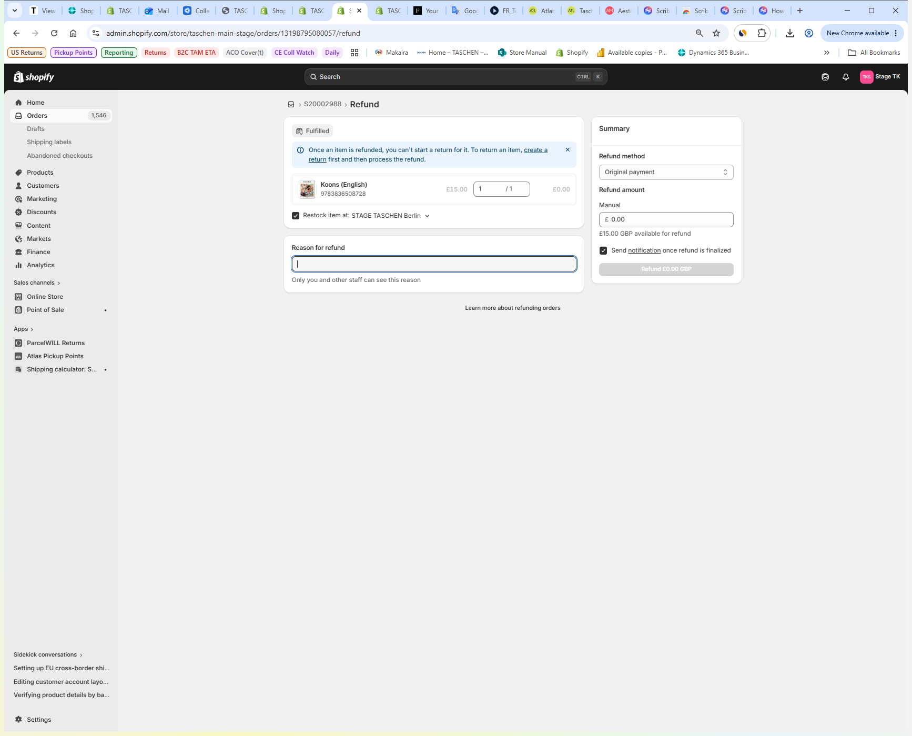Open the Online Store sales channel
Viewport: 912px width, 736px height.
[x=45, y=297]
